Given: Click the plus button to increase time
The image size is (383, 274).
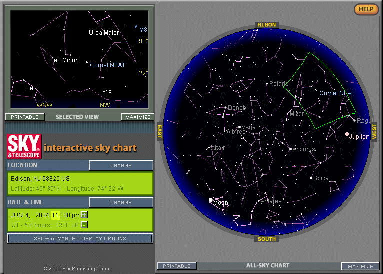Looking at the screenshot, I should click(x=84, y=215).
